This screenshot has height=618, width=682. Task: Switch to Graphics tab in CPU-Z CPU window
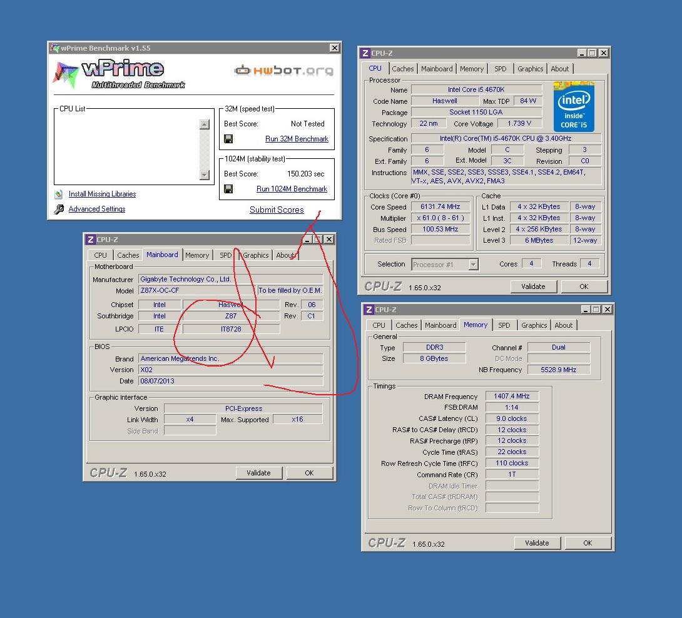coord(530,69)
